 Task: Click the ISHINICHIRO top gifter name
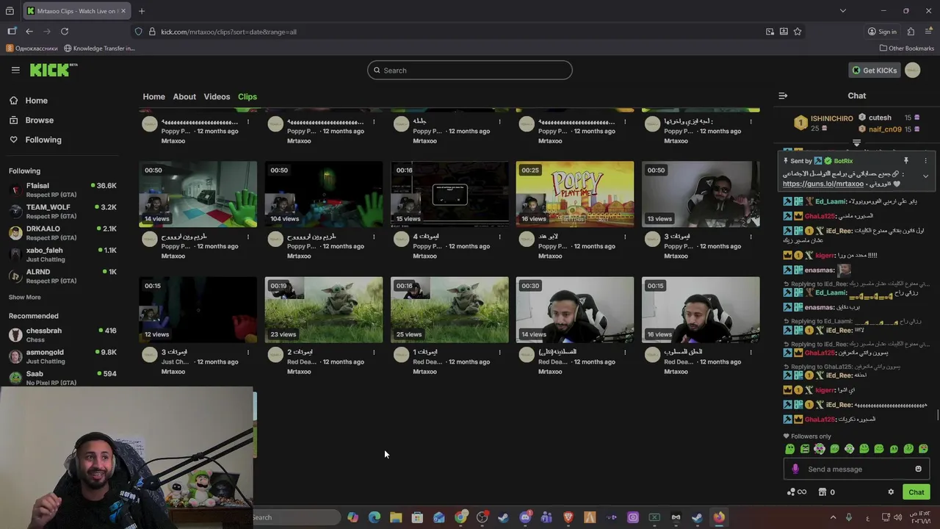831,118
